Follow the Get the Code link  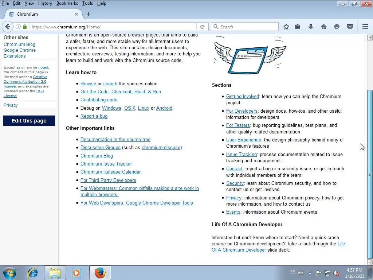click(121, 92)
